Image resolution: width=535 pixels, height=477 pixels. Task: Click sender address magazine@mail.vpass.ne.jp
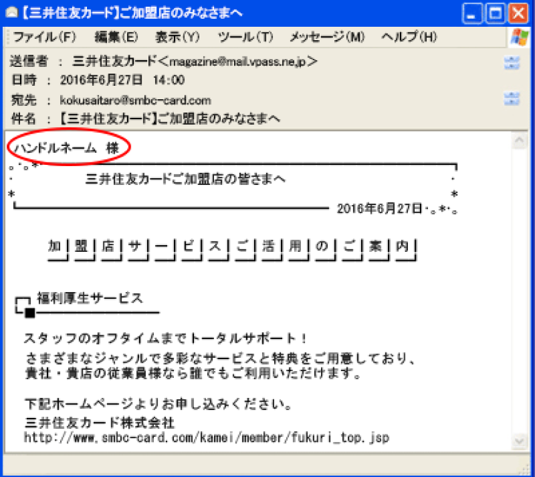click(237, 62)
